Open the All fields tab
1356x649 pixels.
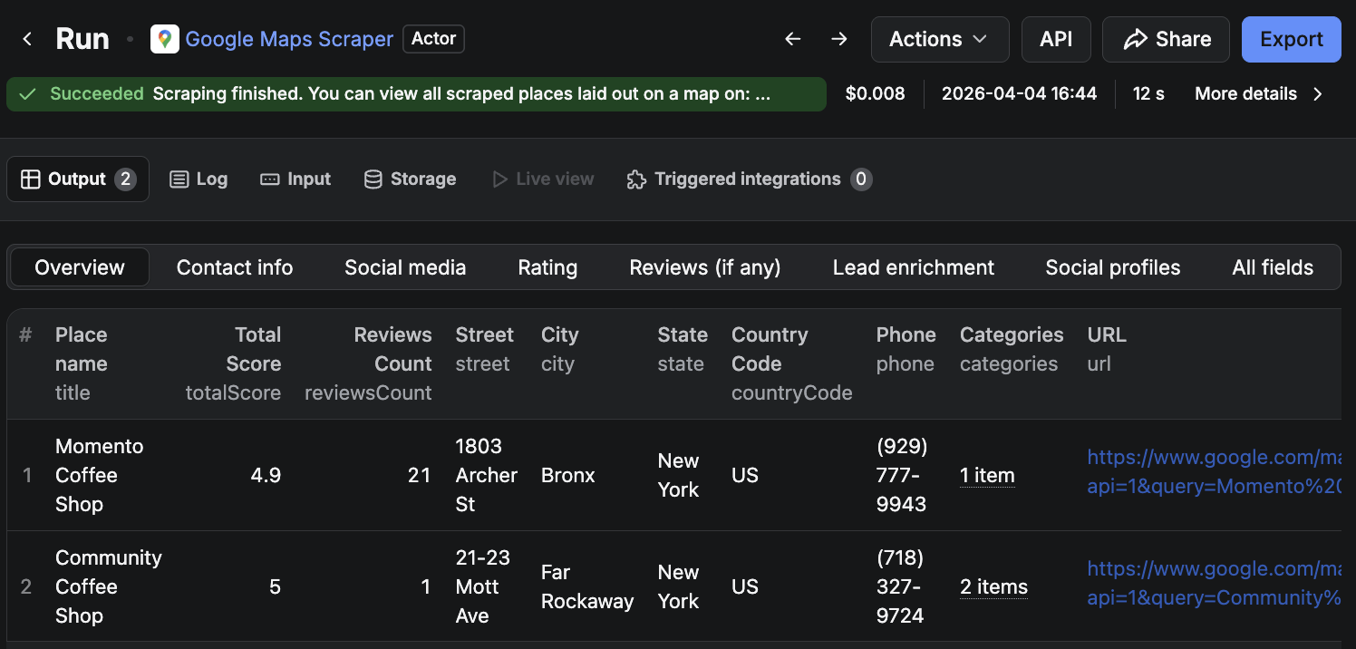1272,267
